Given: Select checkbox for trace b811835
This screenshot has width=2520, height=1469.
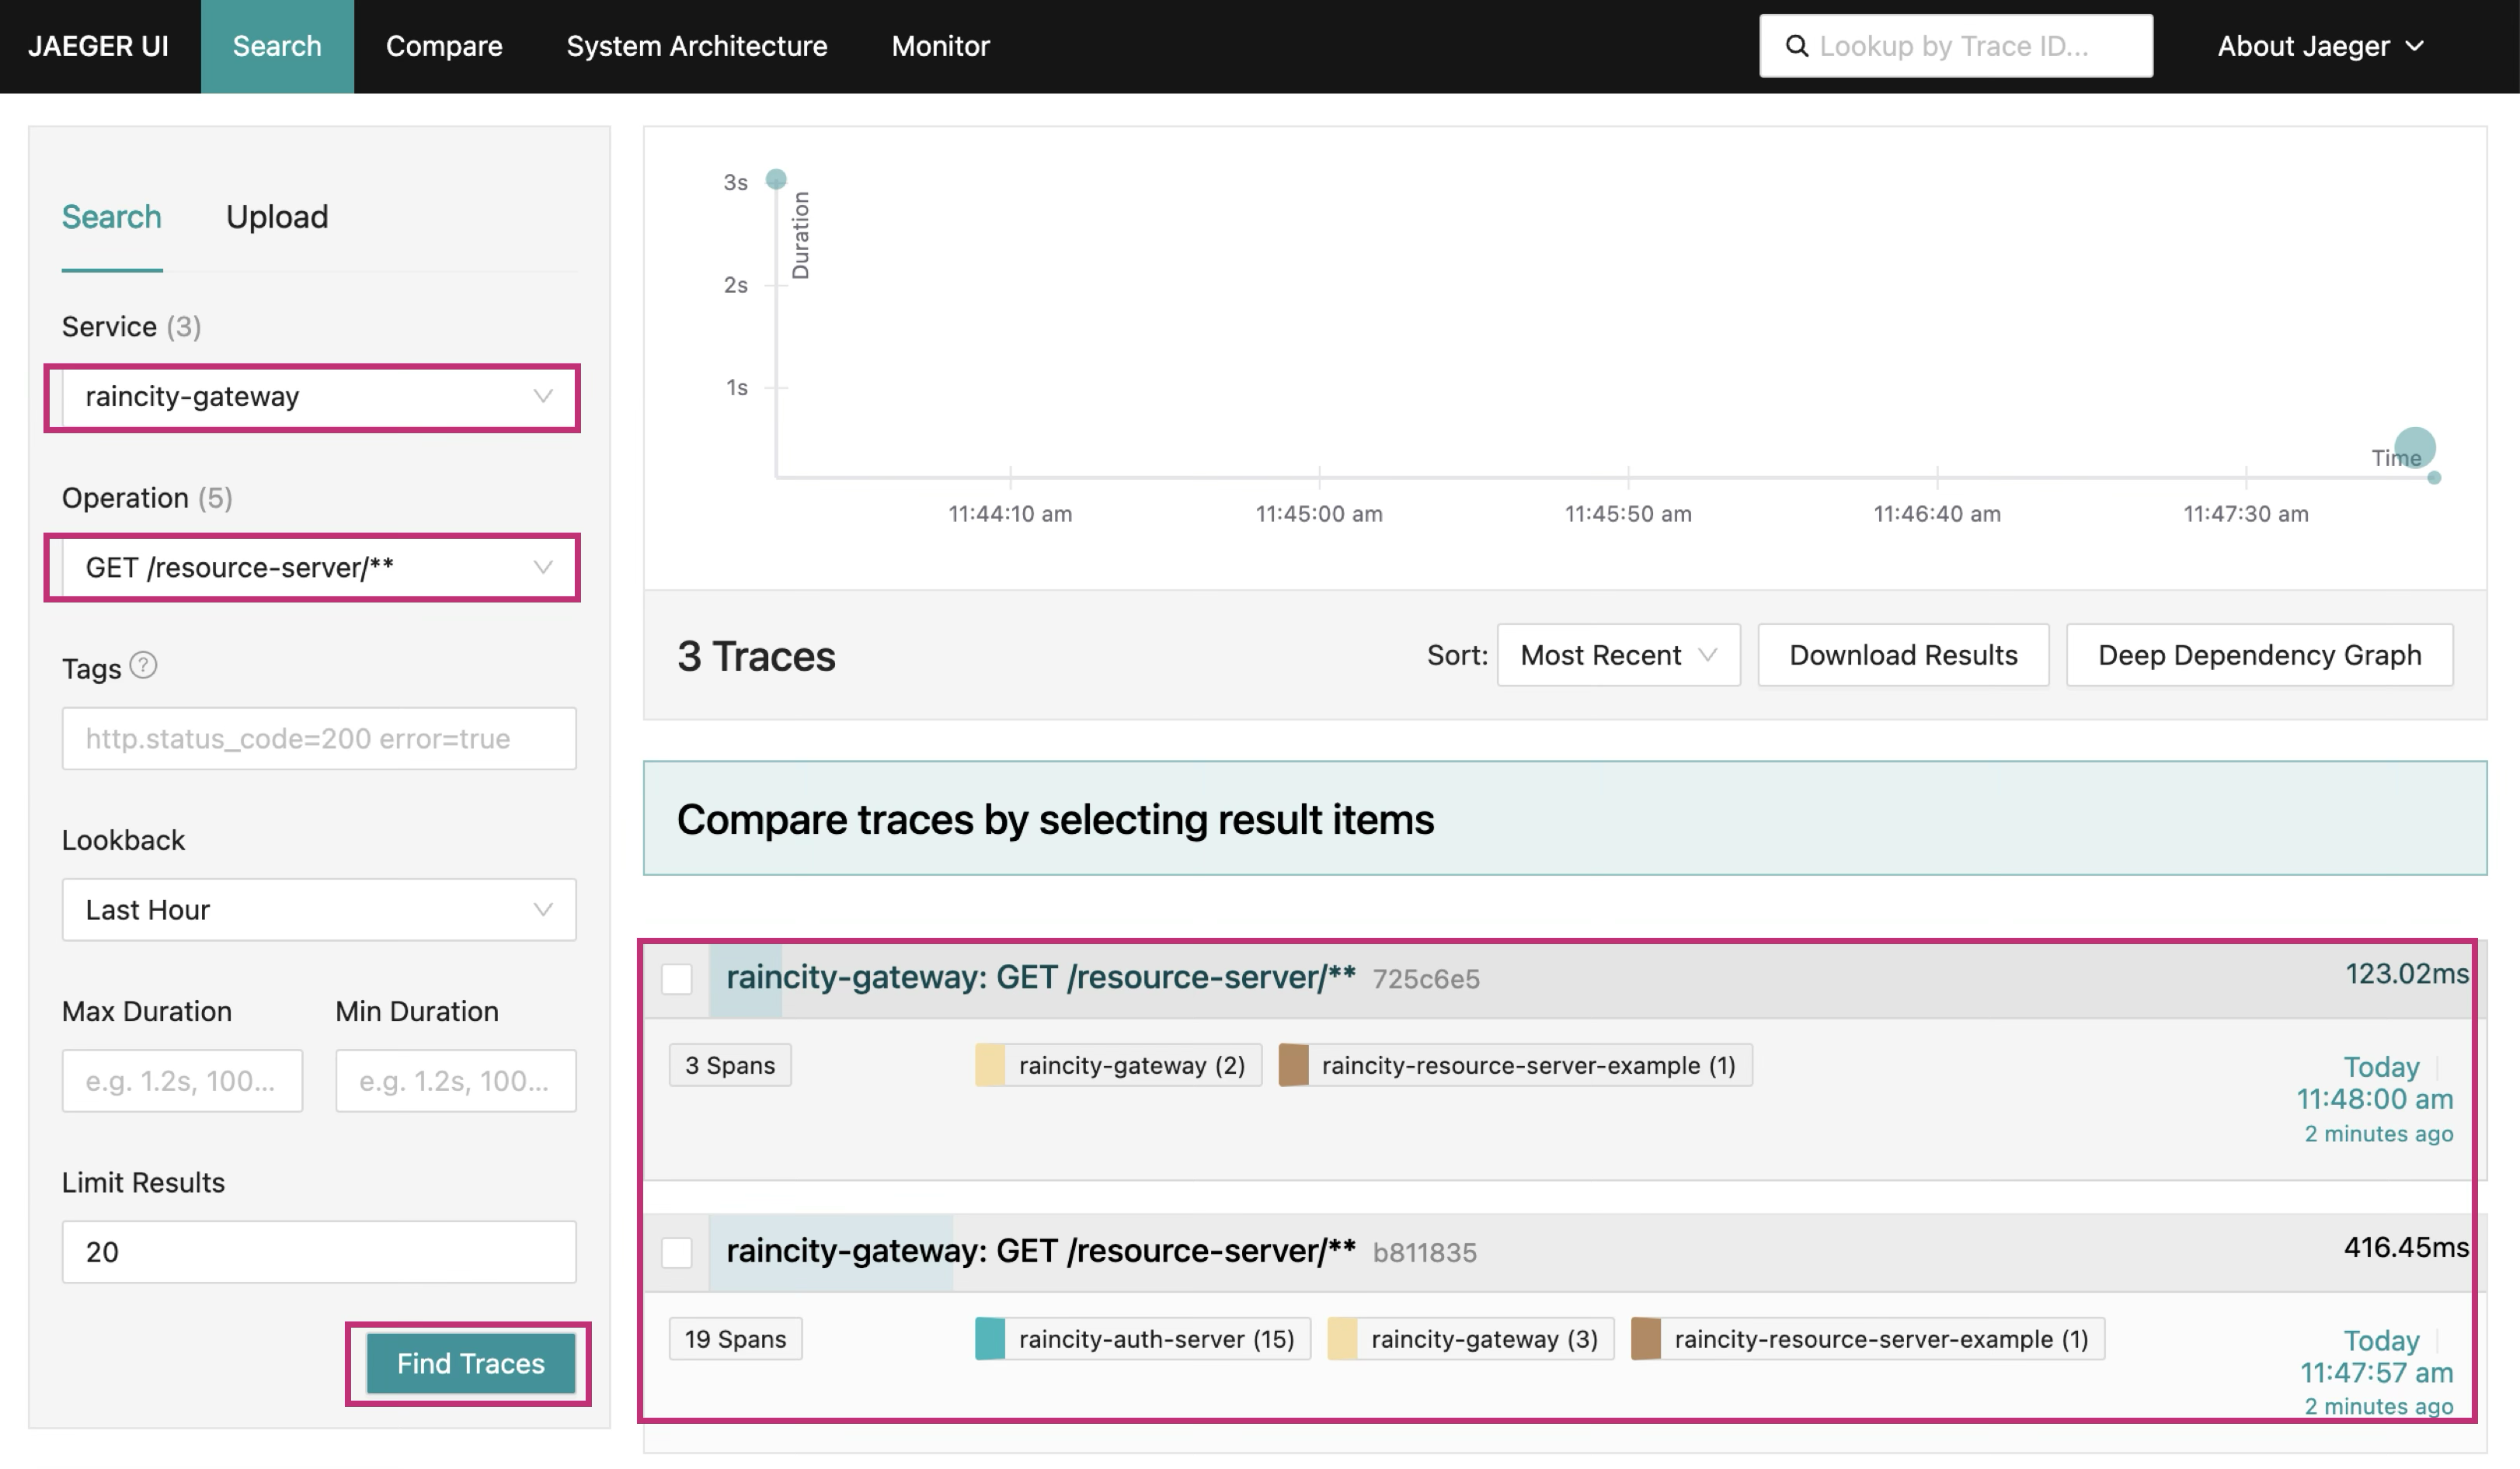Looking at the screenshot, I should [x=677, y=1252].
